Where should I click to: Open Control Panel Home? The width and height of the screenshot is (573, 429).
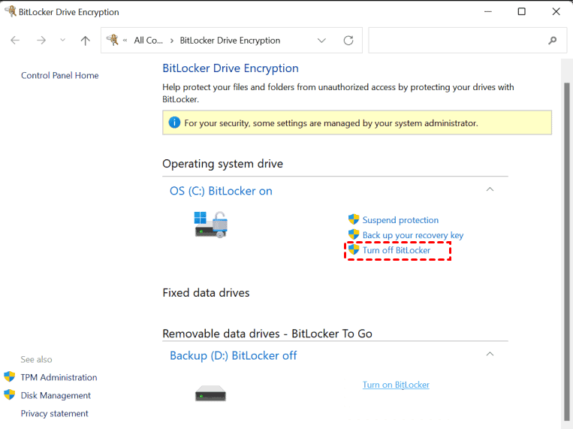click(x=59, y=75)
